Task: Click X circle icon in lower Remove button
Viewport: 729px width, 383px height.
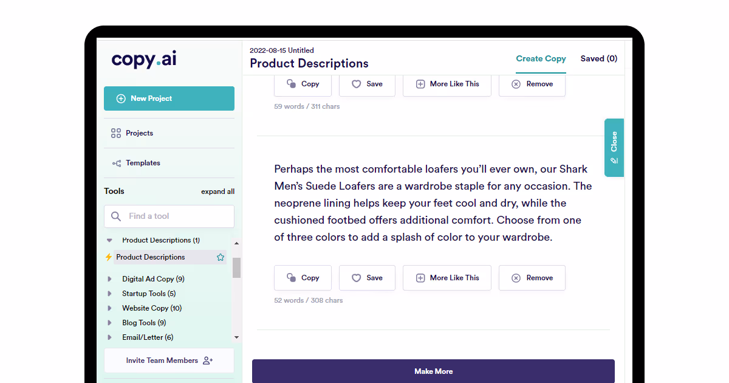Action: click(x=516, y=278)
